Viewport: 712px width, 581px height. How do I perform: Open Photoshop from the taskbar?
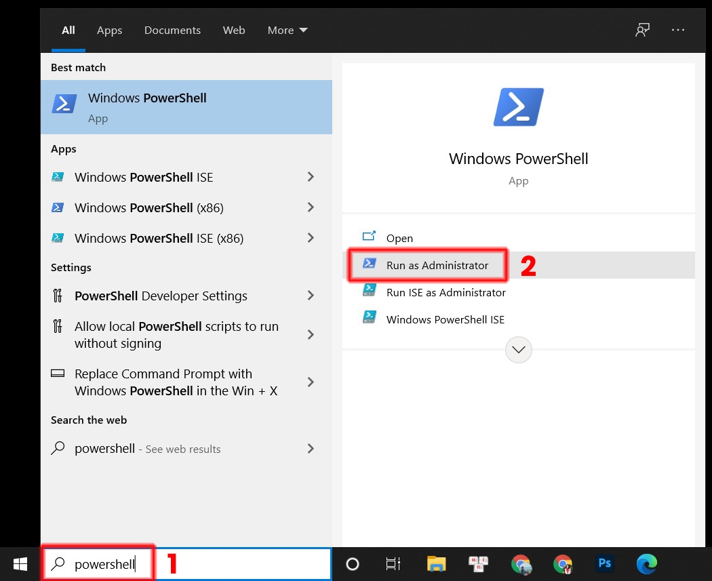click(x=604, y=563)
